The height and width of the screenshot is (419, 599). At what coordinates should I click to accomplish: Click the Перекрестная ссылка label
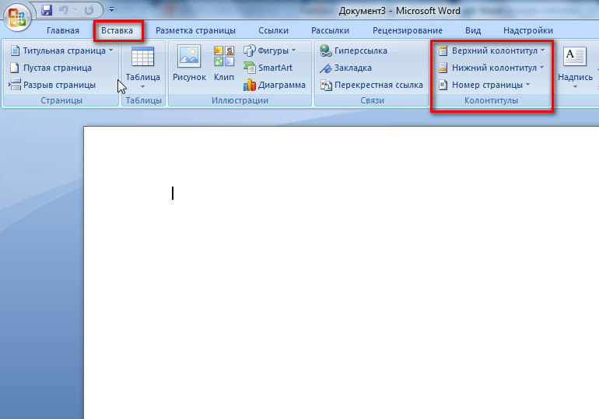pos(379,85)
